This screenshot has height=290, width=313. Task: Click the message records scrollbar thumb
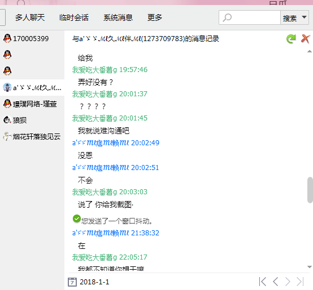pyautogui.click(x=310, y=190)
